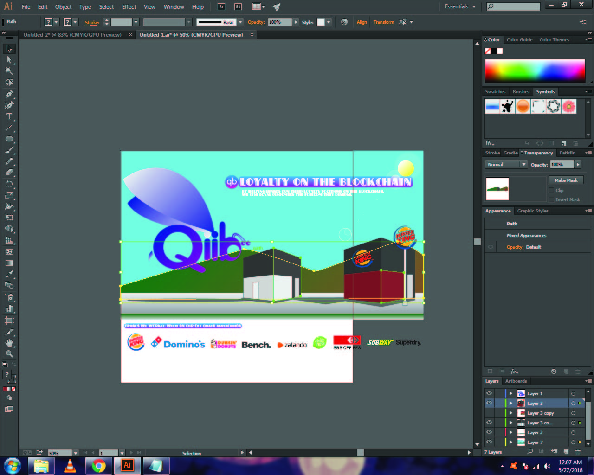Activate the Hand tool

click(9, 343)
